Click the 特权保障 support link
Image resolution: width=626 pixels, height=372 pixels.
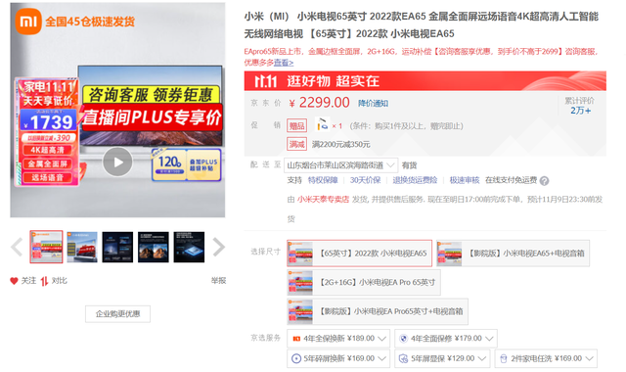pos(323,180)
